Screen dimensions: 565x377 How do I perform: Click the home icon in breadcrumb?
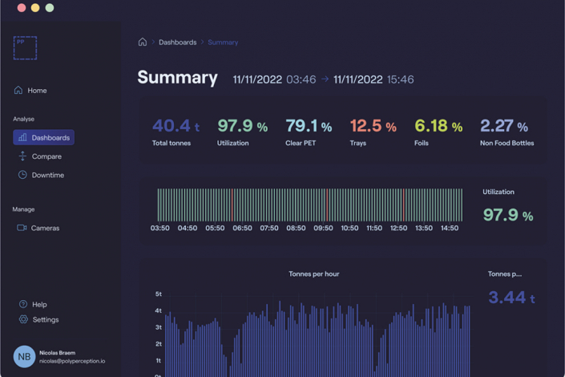[x=143, y=43]
